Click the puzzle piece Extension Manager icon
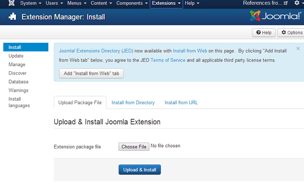Screen dimensions: 304x184 click(13, 17)
